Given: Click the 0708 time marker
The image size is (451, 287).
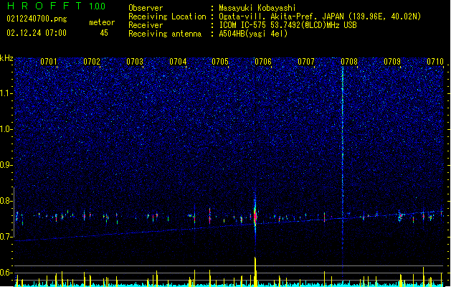Looking at the screenshot, I should 349,62.
